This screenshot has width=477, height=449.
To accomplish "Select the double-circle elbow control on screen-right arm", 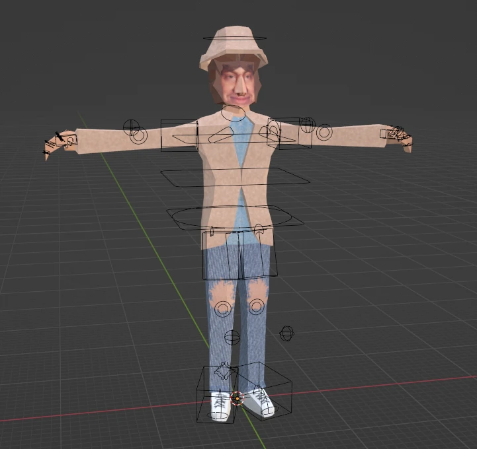I will [324, 132].
